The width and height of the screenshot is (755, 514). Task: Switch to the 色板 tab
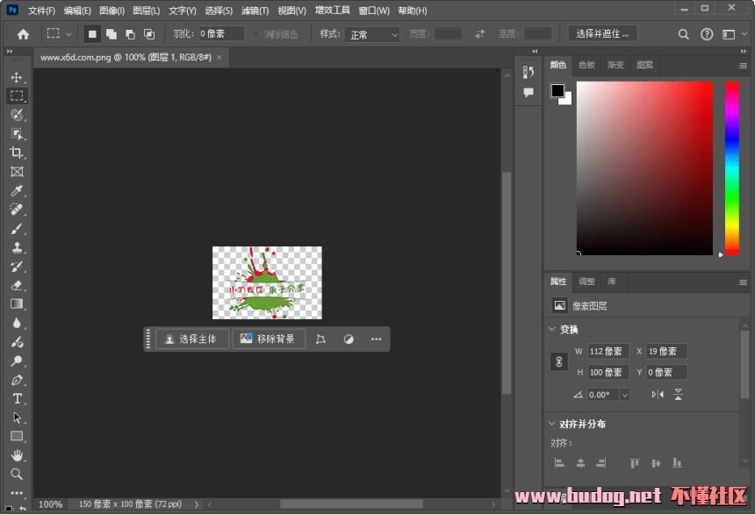pos(586,65)
